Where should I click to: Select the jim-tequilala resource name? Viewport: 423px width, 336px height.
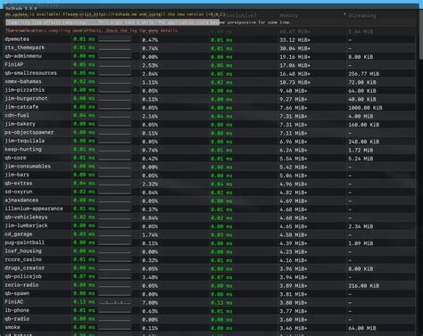coord(25,141)
